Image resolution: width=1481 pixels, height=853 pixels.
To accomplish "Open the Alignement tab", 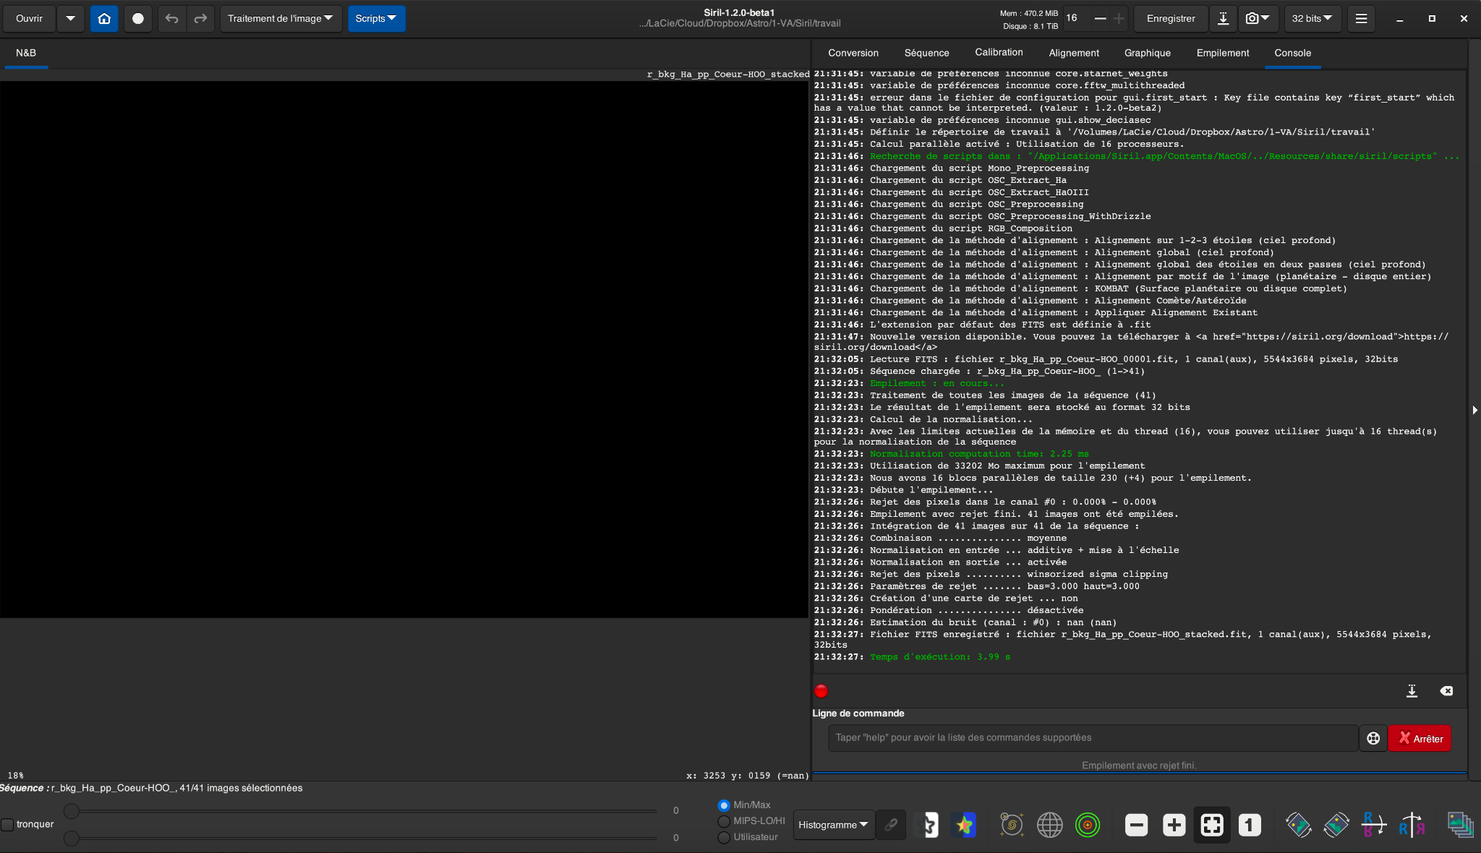I will coord(1074,53).
